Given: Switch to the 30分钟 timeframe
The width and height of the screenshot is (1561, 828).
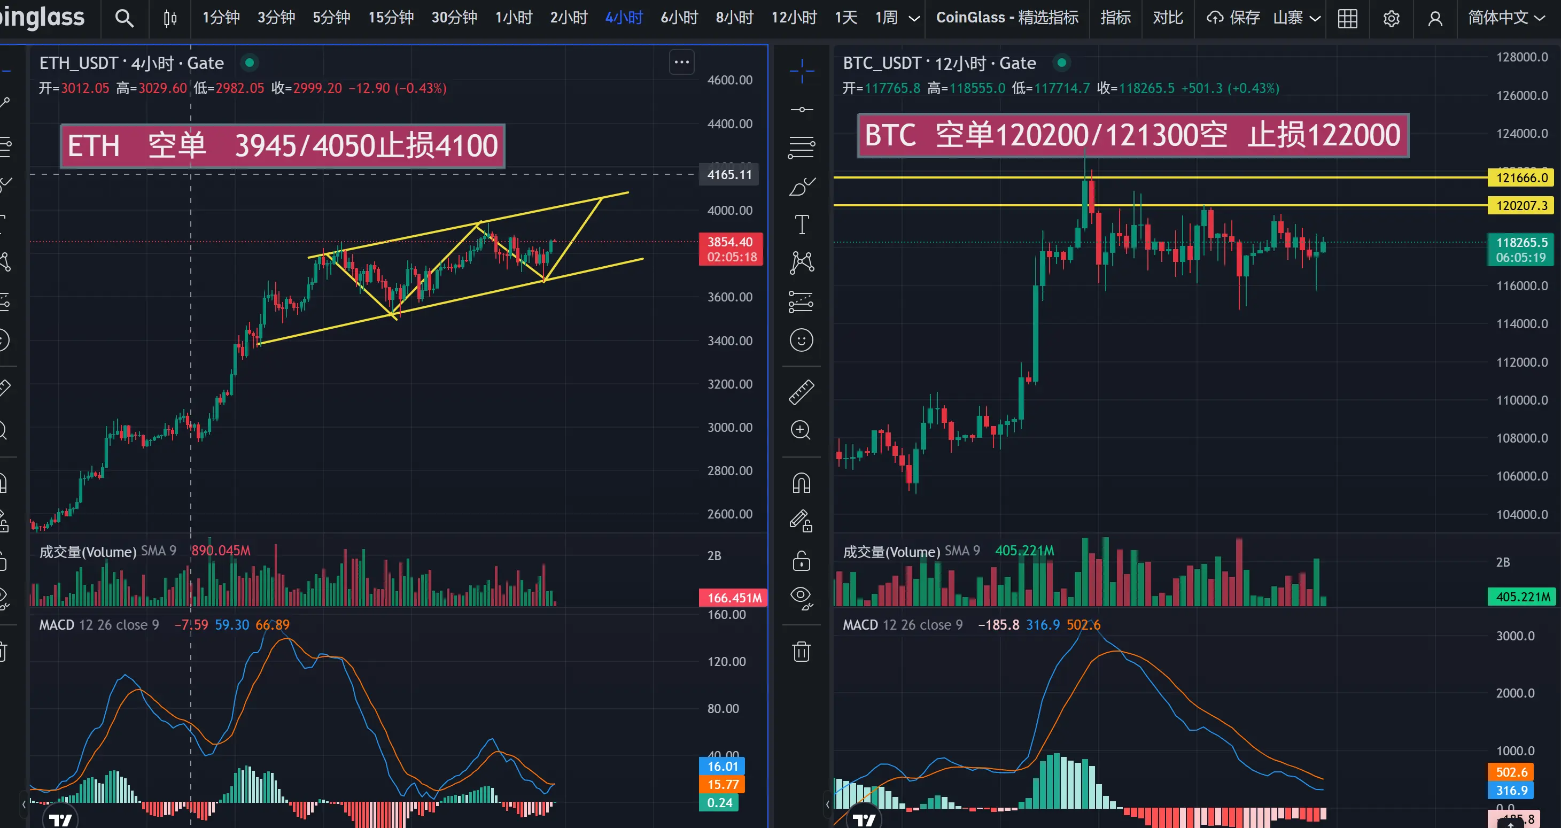Looking at the screenshot, I should pyautogui.click(x=454, y=18).
